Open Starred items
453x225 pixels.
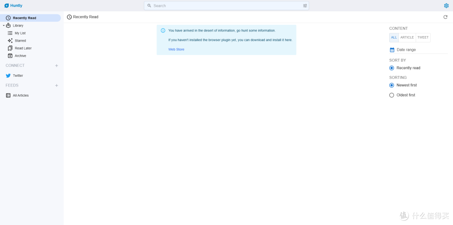click(x=20, y=41)
